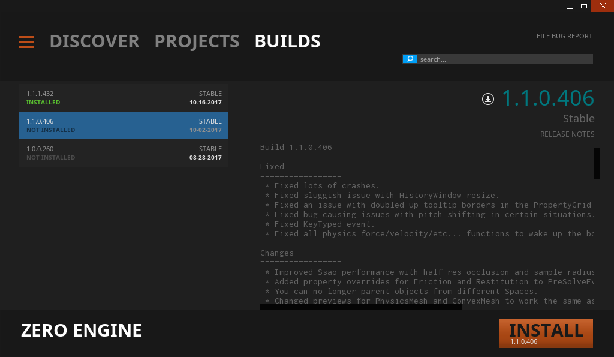Image resolution: width=614 pixels, height=357 pixels.
Task: Maximize the launcher window
Action: point(584,6)
